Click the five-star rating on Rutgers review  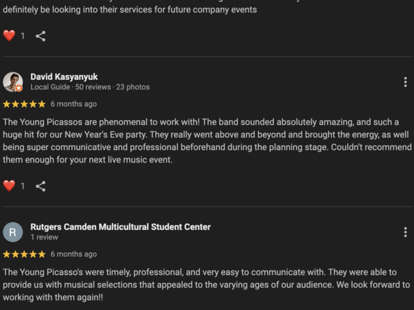(x=24, y=254)
